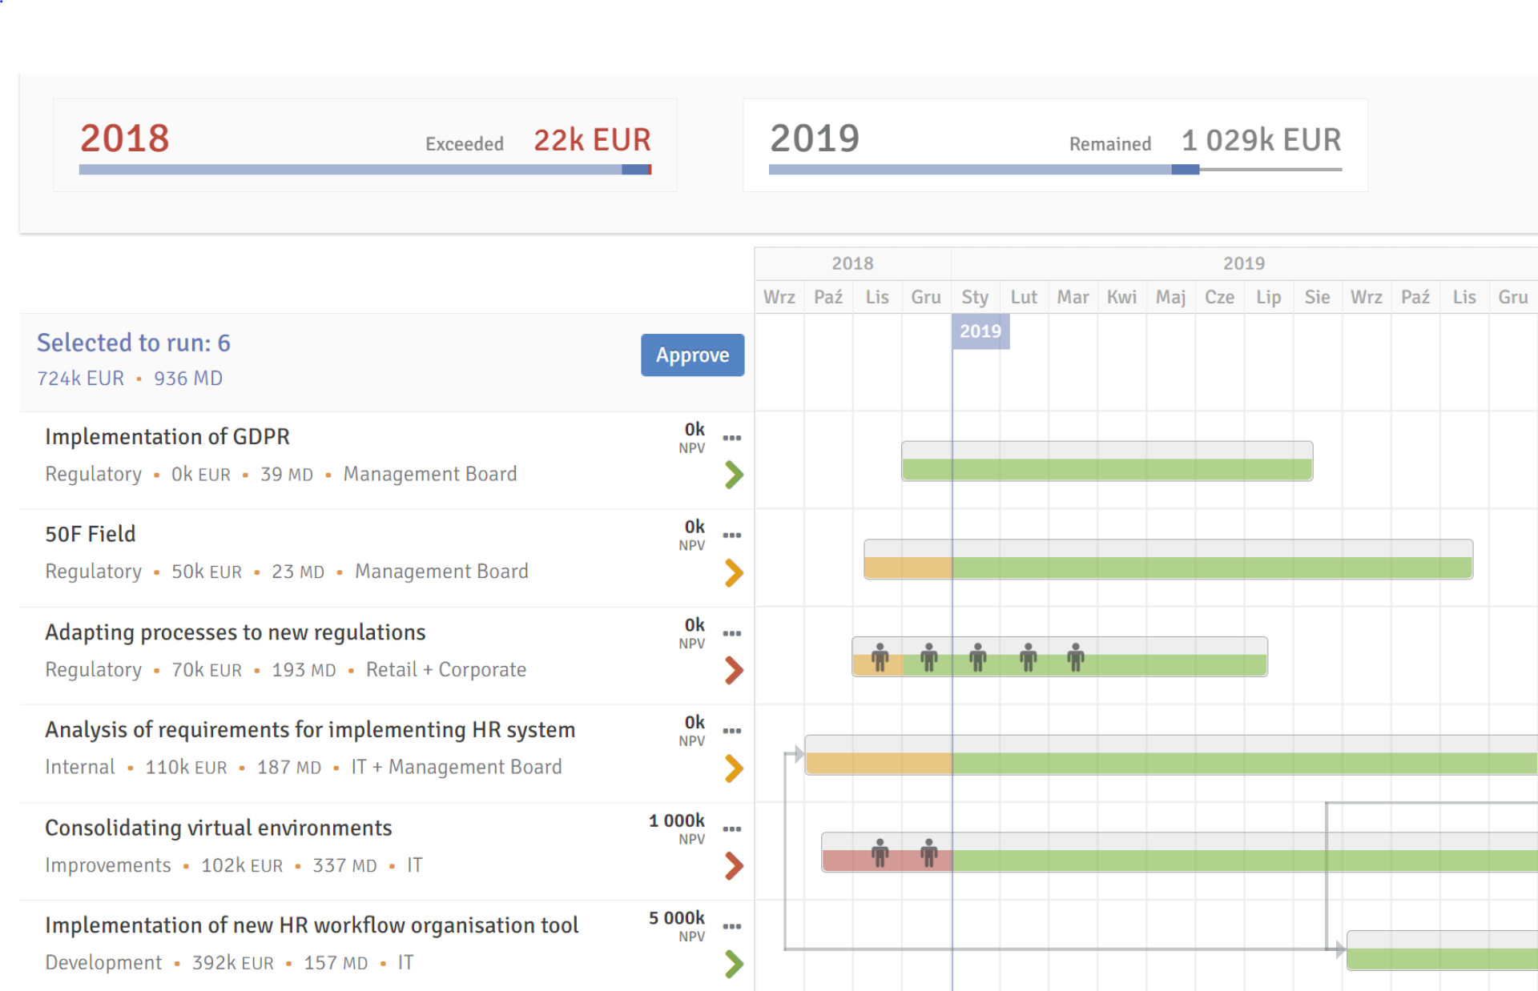
Task: Open more options for Adapting processes to new regulations
Action: point(731,633)
